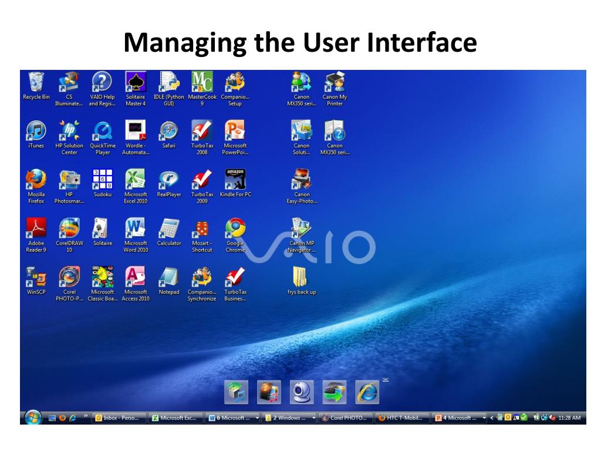
Task: Expand Quick Launch overflow chevron
Action: (x=86, y=415)
